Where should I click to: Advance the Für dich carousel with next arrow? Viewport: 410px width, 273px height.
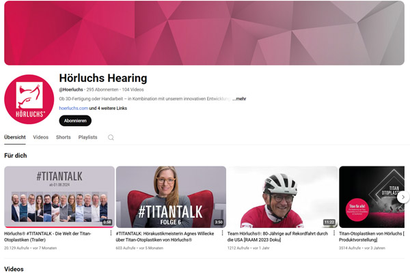pos(403,197)
